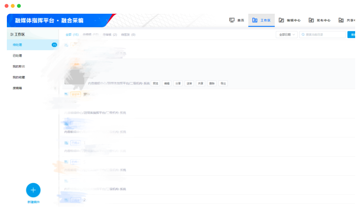Go to the 编辑中心 tab
The height and width of the screenshot is (217, 362).
click(290, 20)
